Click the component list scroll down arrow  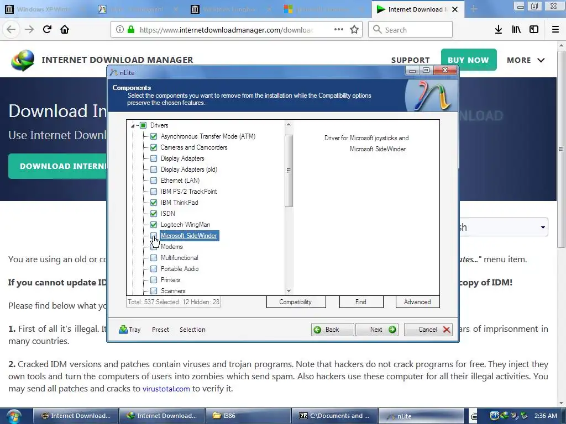(289, 291)
